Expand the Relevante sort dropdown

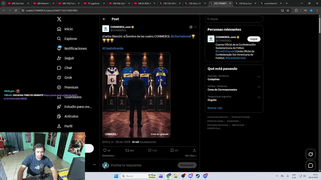(109, 156)
